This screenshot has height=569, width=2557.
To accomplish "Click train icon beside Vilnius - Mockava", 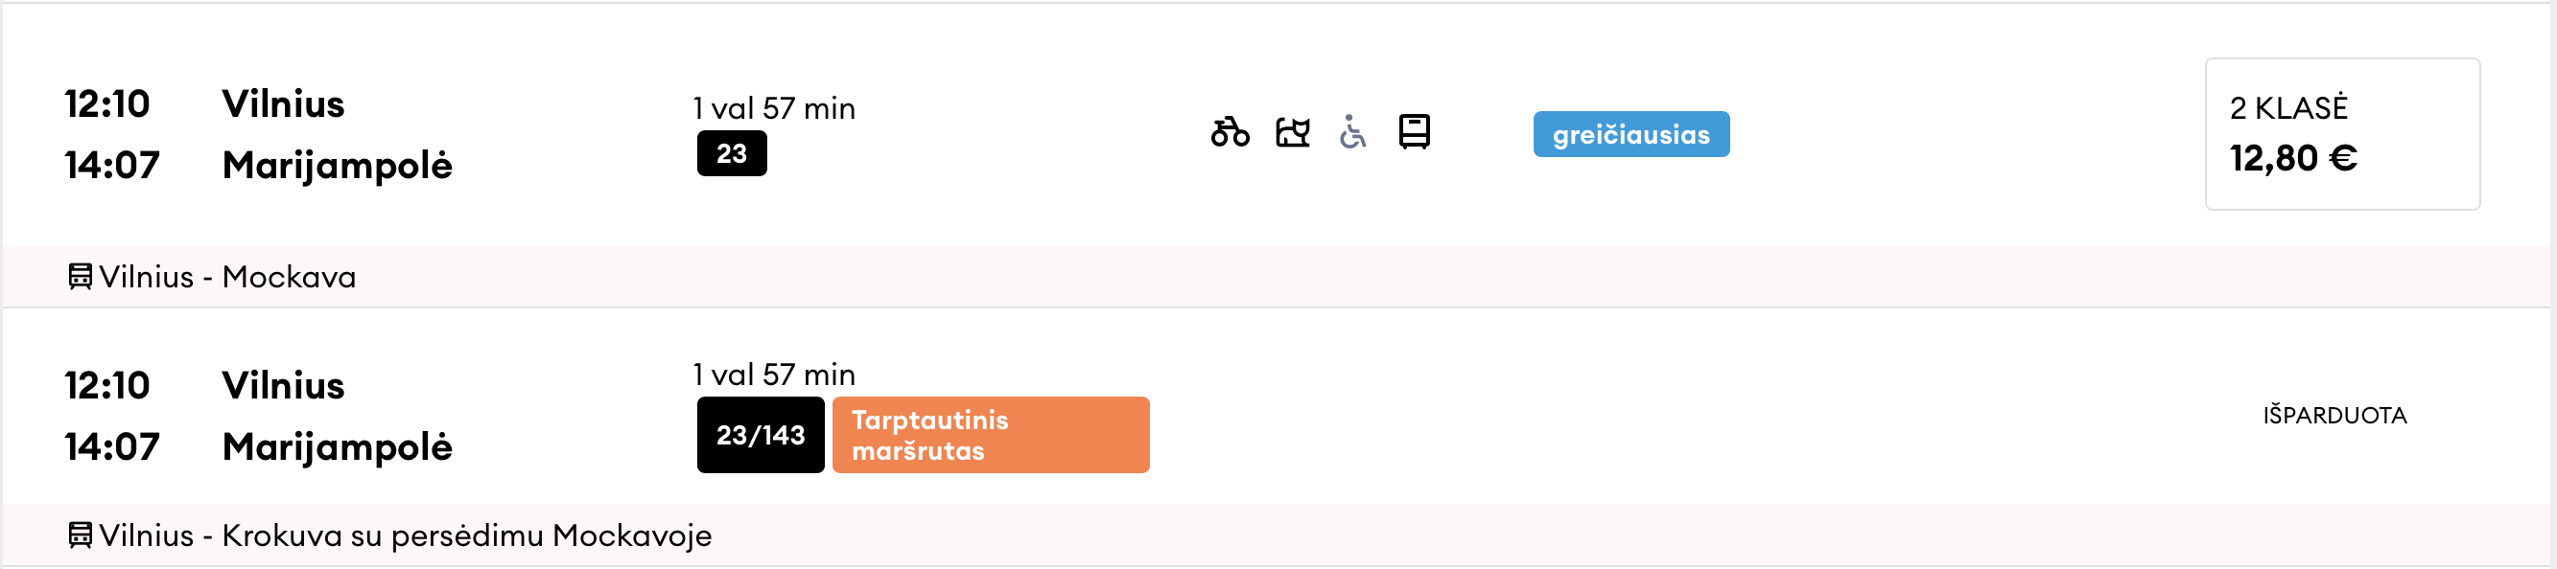I will point(80,277).
